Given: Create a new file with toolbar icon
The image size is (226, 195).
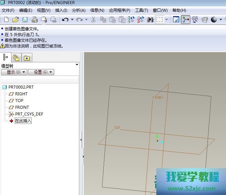Looking at the screenshot, I should pyautogui.click(x=6, y=20).
